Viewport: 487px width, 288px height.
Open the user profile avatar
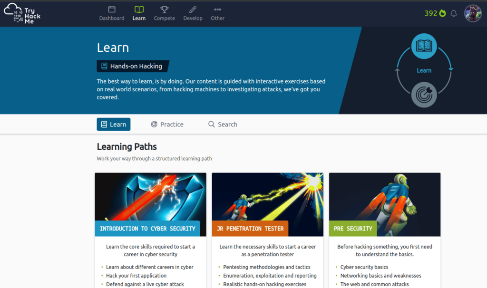pyautogui.click(x=473, y=13)
